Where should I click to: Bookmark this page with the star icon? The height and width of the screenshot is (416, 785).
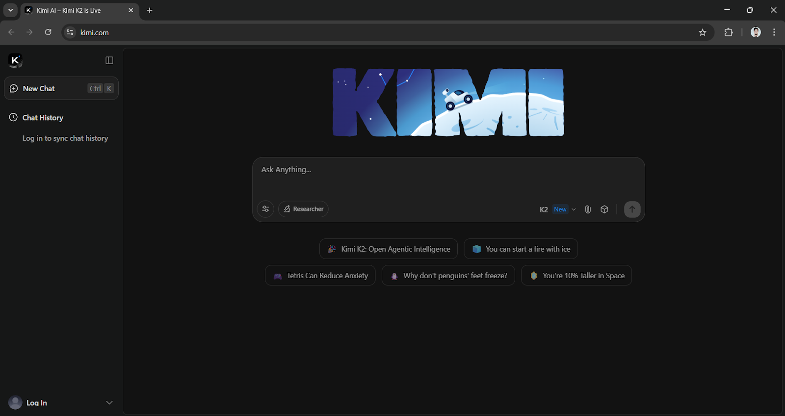(703, 32)
